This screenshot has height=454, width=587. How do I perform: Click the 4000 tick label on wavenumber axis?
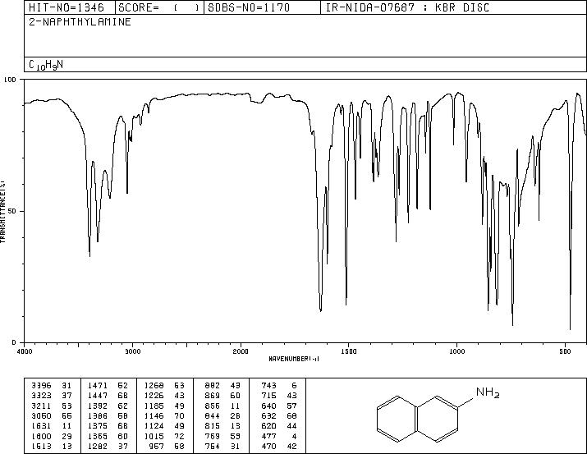pyautogui.click(x=25, y=351)
